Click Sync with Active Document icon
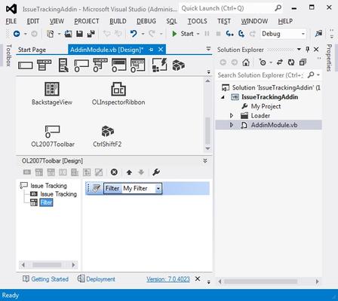 point(280,62)
